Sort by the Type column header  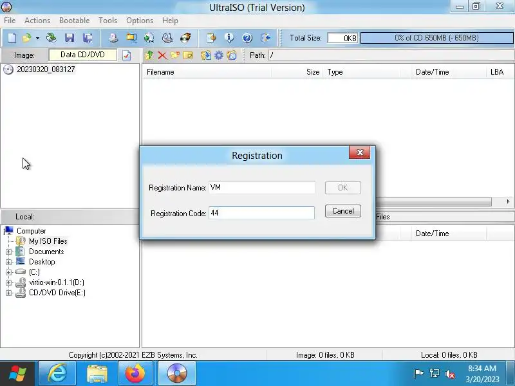point(362,72)
